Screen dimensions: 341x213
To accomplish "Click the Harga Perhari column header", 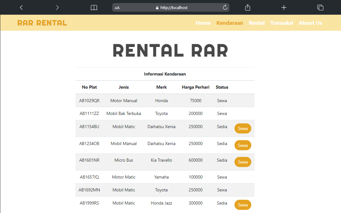I will [x=196, y=87].
